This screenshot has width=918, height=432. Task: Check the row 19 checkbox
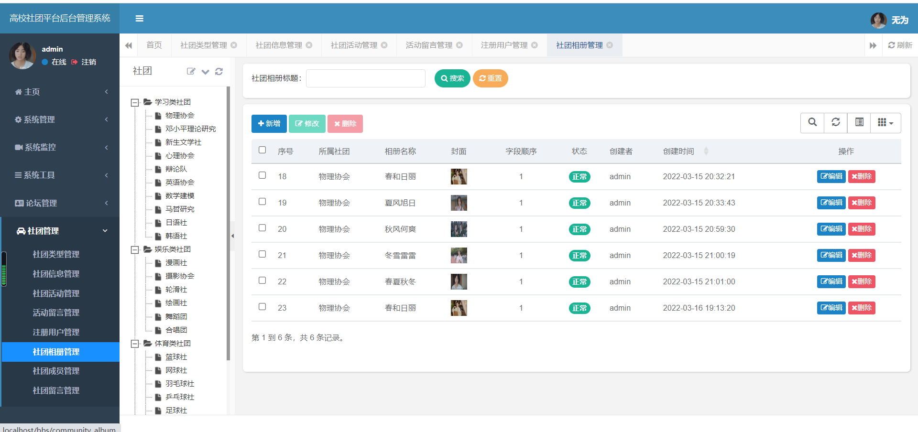(x=262, y=202)
